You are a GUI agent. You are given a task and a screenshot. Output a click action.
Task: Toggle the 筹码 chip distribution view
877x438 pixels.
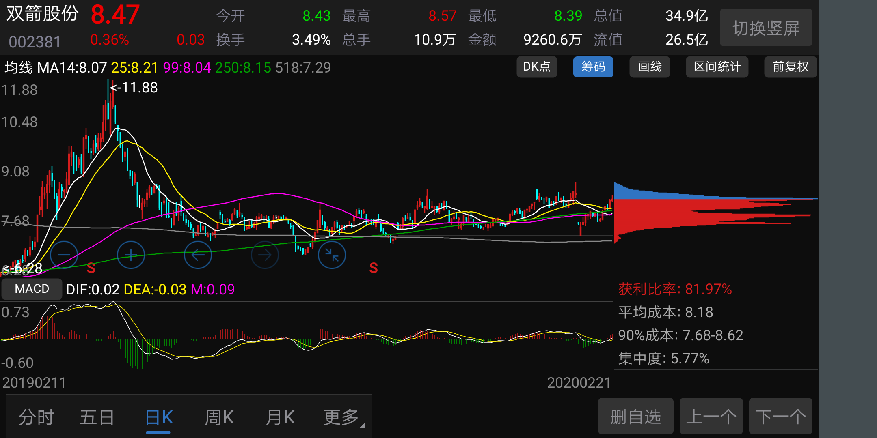click(593, 67)
